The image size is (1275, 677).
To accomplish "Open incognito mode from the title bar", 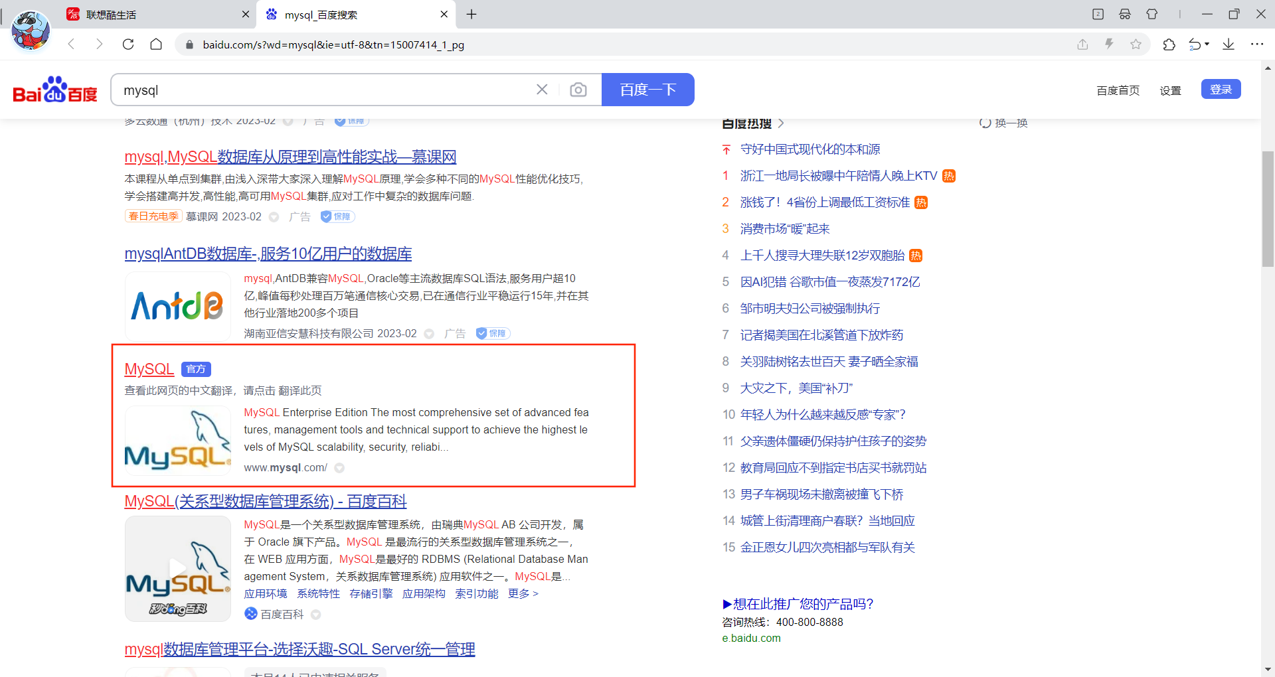I will 1125,14.
